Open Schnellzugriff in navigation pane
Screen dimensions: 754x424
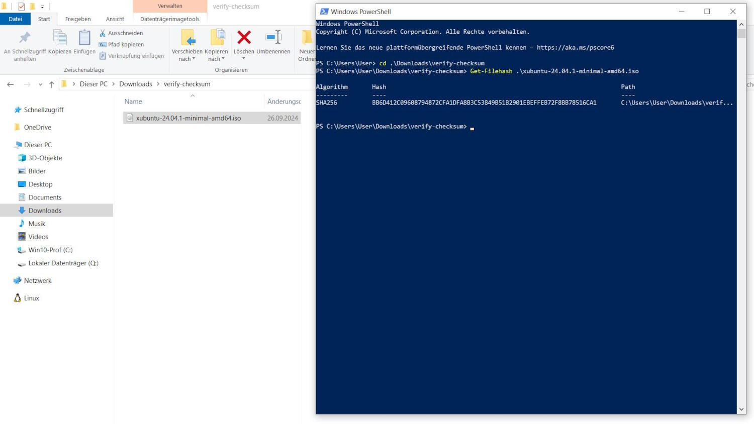[x=44, y=110]
